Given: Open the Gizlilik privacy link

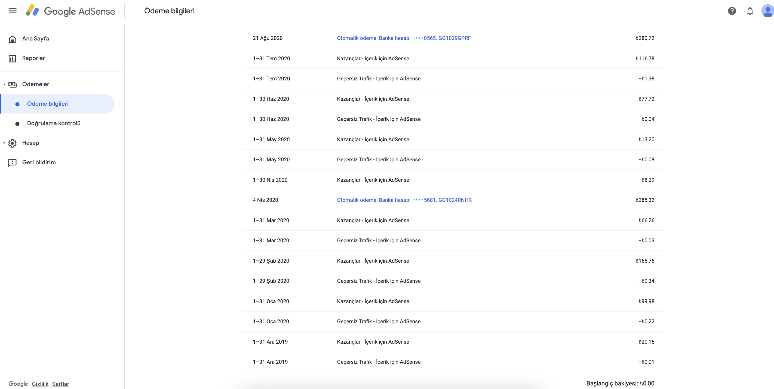Looking at the screenshot, I should click(x=40, y=384).
